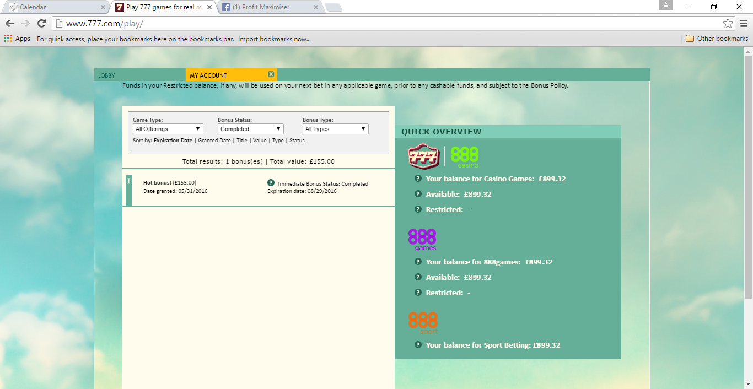Open the LOBBY tab
753x389 pixels.
click(x=140, y=75)
